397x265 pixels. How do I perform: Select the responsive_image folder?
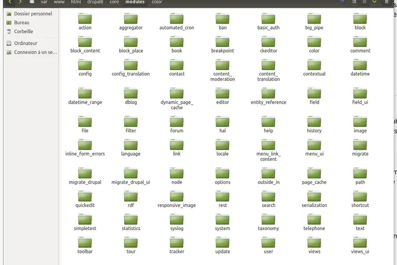(x=177, y=199)
